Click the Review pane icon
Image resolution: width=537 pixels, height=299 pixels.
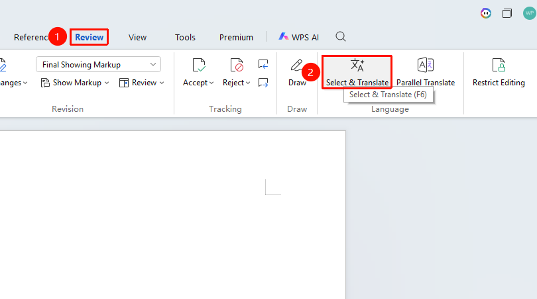pos(123,83)
